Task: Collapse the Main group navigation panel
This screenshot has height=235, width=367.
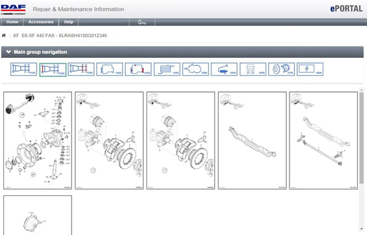Action: (9, 52)
